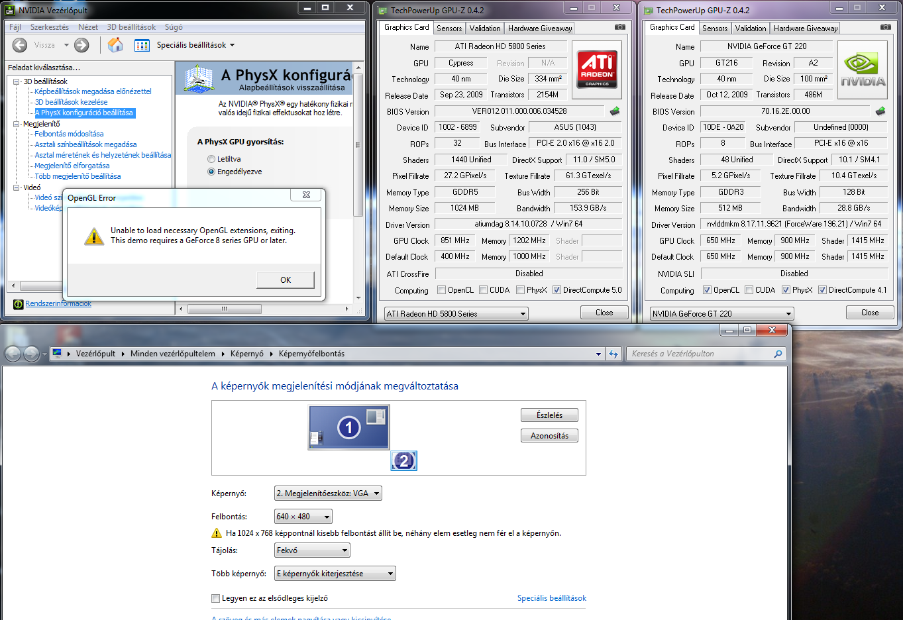
Task: Open the Több képernyő dropdown
Action: (x=335, y=574)
